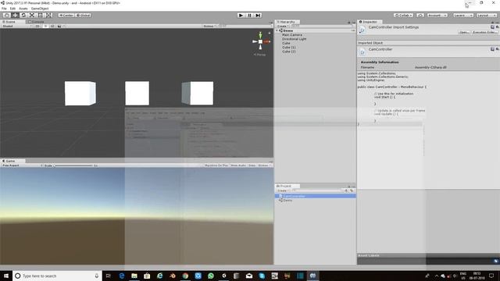
Task: Open the Project Create dropdown
Action: (283, 190)
